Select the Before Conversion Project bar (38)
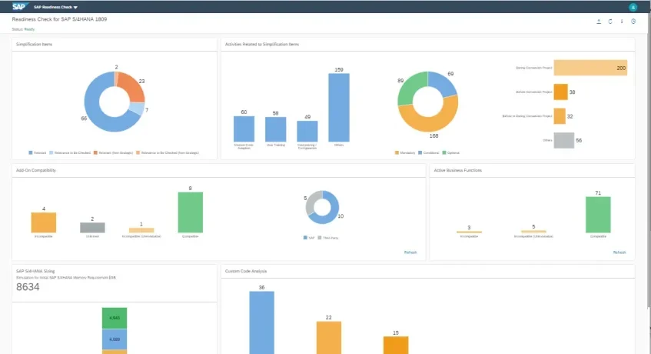 click(x=560, y=92)
